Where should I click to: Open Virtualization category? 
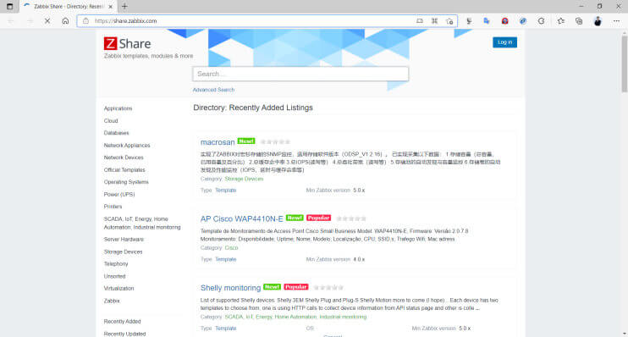[x=119, y=289]
